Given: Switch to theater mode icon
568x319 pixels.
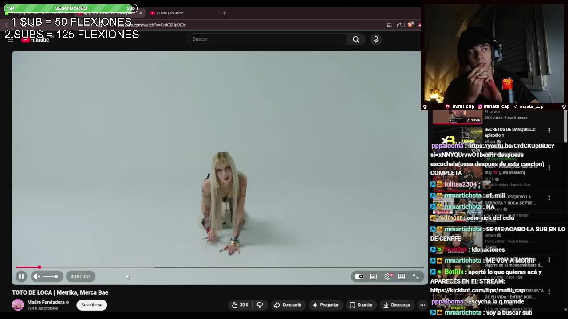Looking at the screenshot, I should click(x=402, y=276).
